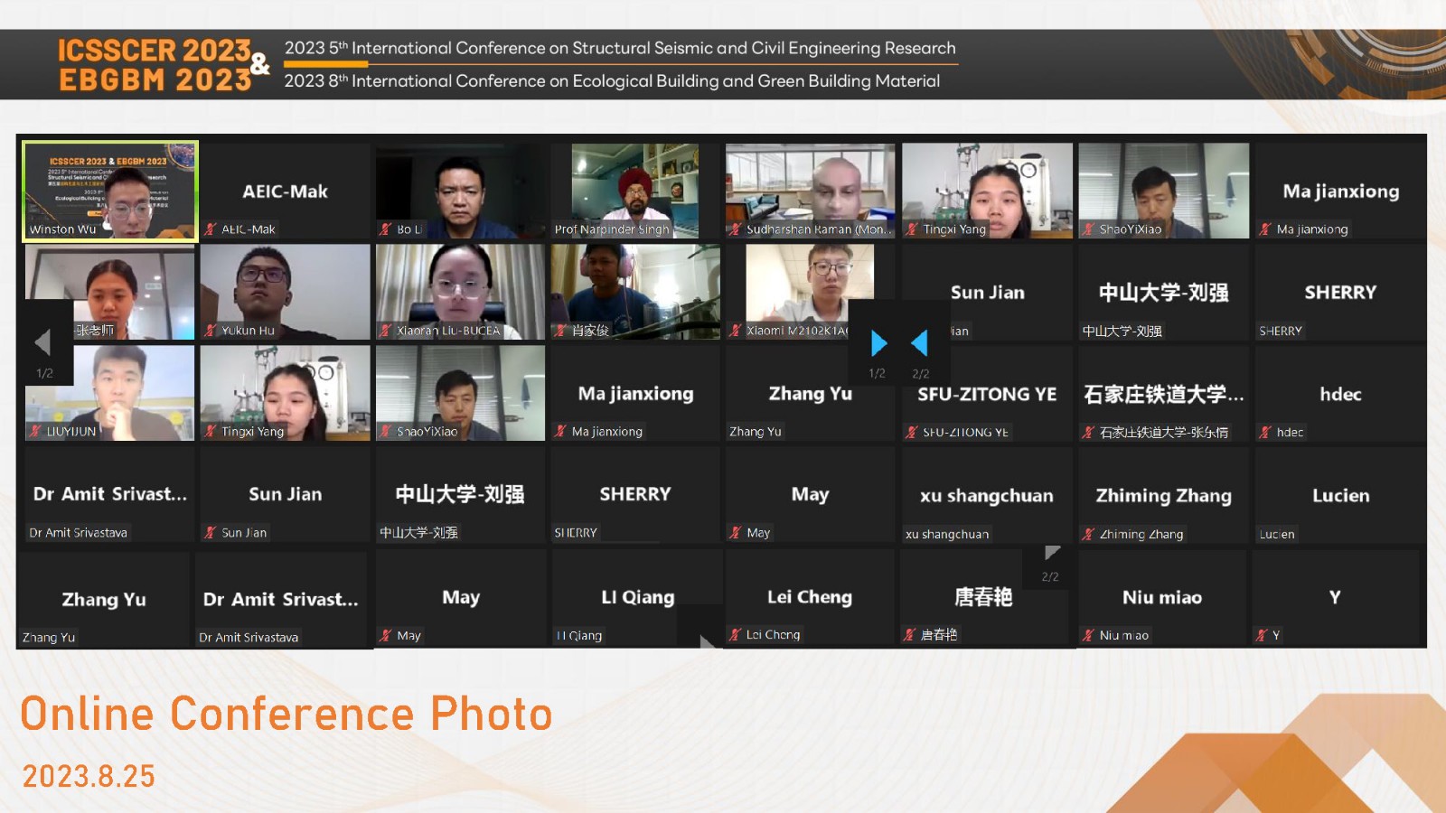
Task: Click the muted mic icon beside Lei Cheng label
Action: coord(736,635)
